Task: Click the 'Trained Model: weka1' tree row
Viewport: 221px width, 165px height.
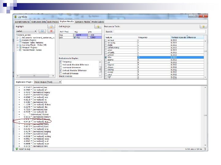Action: pyautogui.click(x=32, y=50)
